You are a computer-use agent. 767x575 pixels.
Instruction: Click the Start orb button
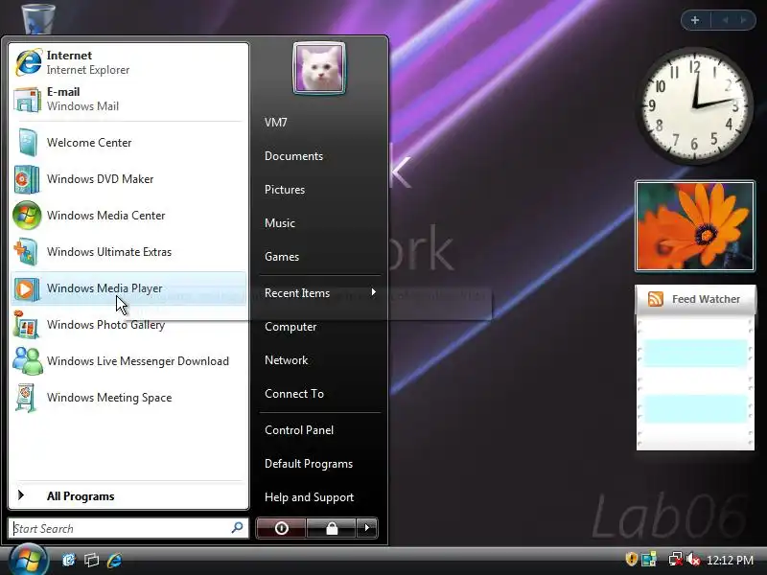[29, 561]
